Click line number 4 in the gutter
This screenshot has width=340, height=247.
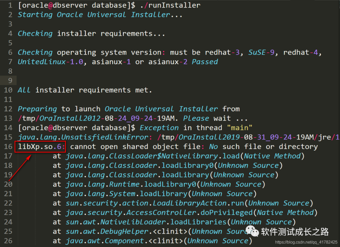(10, 34)
